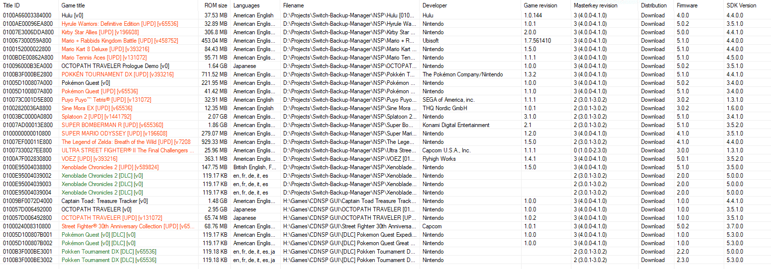Viewport: 771px width, 269px height.
Task: Click the Masterkey revision column header
Action: [604, 5]
